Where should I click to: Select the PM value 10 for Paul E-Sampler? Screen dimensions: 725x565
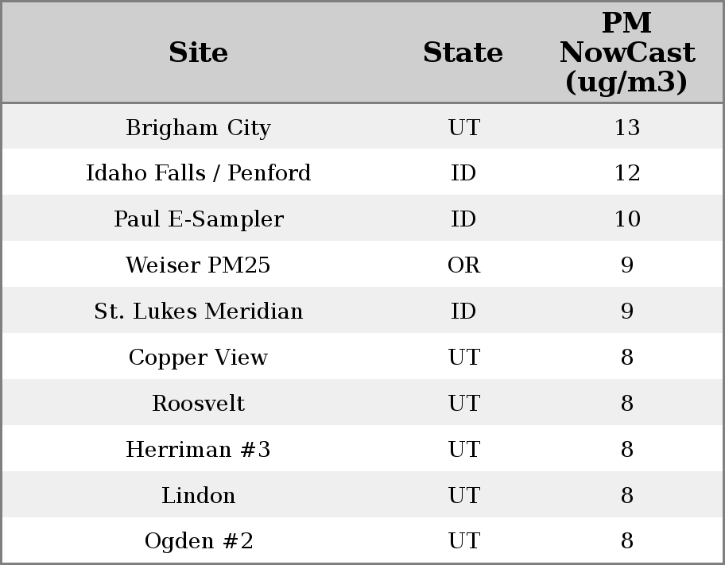(626, 219)
